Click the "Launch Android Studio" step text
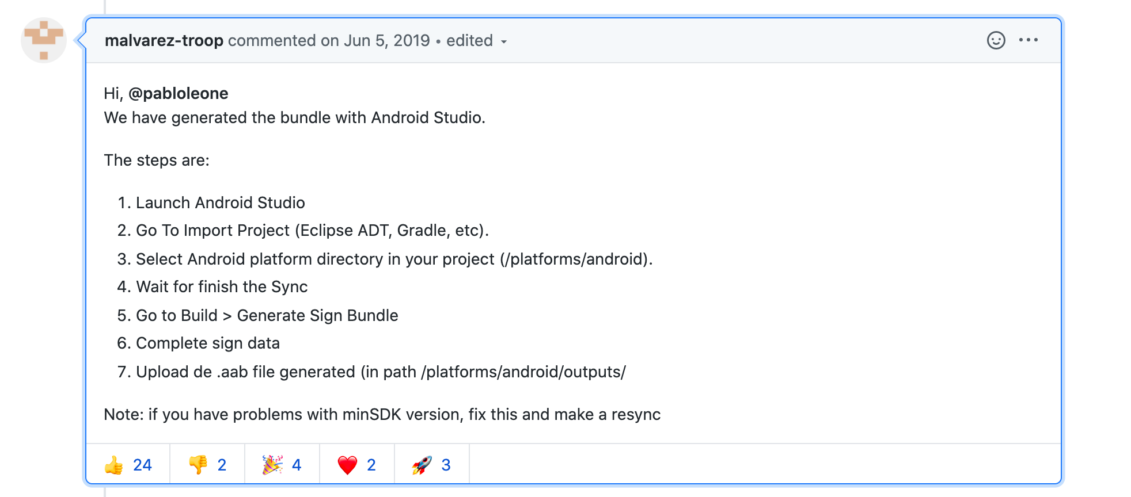 pyautogui.click(x=220, y=202)
